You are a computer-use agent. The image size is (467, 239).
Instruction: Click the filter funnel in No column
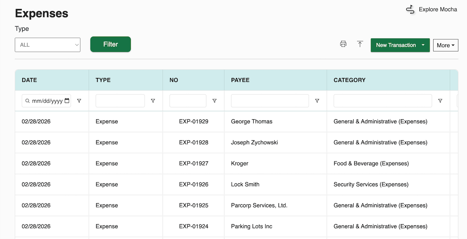click(x=214, y=101)
